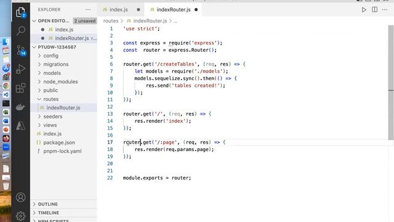This screenshot has height=222, width=394.
Task: Click 'module.exports = router;' on line 22
Action: (x=157, y=178)
